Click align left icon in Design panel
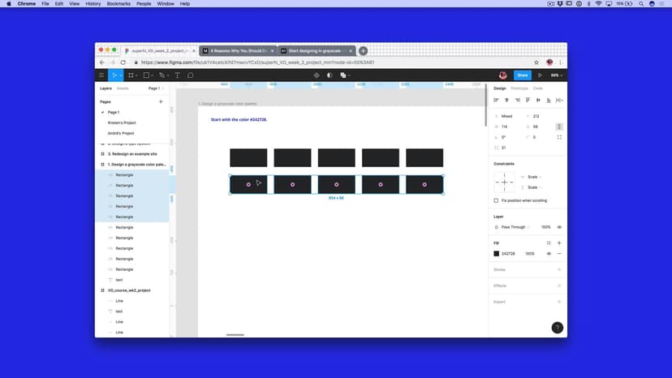 tap(497, 100)
